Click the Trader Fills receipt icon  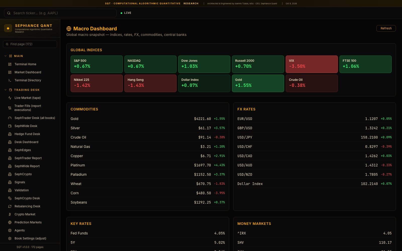pyautogui.click(x=10, y=108)
